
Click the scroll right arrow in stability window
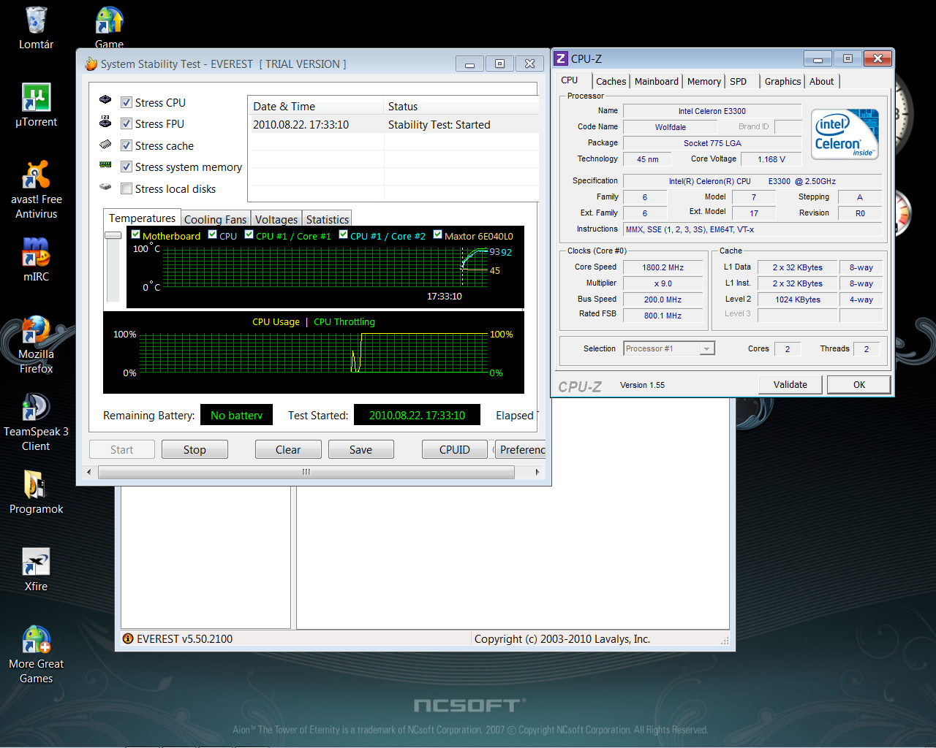click(537, 472)
